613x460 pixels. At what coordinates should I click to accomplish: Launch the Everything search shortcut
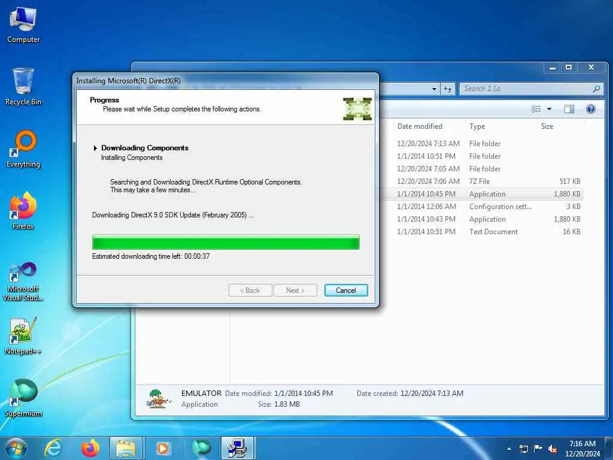23,149
